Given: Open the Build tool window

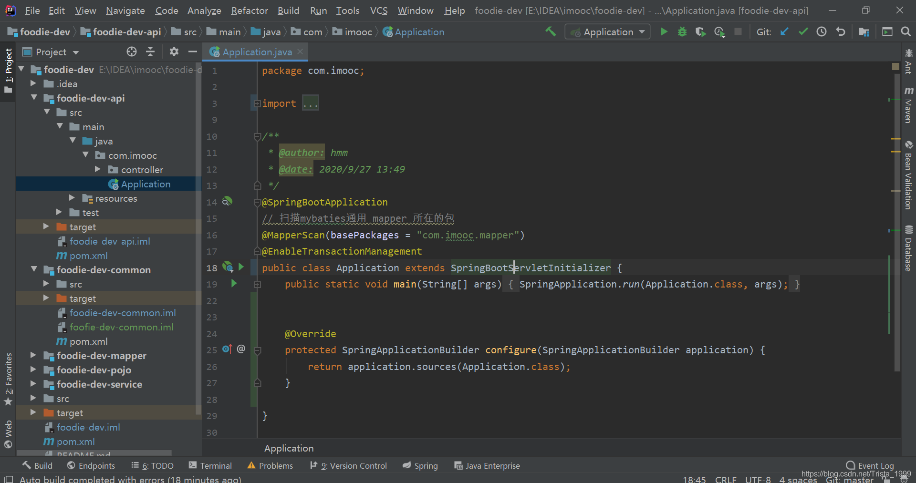Looking at the screenshot, I should pos(37,465).
